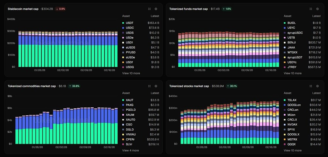Image resolution: width=328 pixels, height=157 pixels.
Task: Expand Tokenized commodities chart fullscreen
Action: [149, 86]
